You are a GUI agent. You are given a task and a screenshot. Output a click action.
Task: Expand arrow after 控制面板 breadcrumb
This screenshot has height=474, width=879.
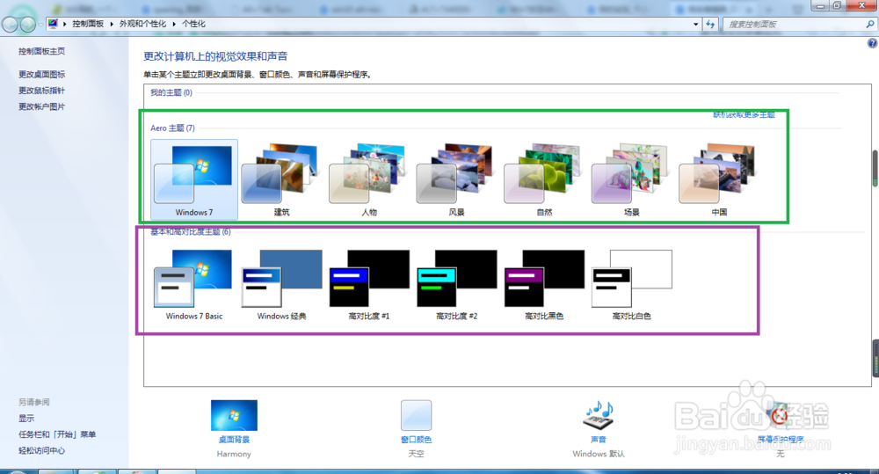pos(112,24)
